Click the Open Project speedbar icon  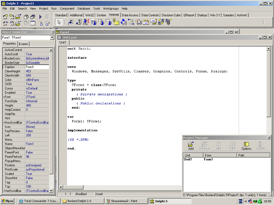(x=5, y=17)
